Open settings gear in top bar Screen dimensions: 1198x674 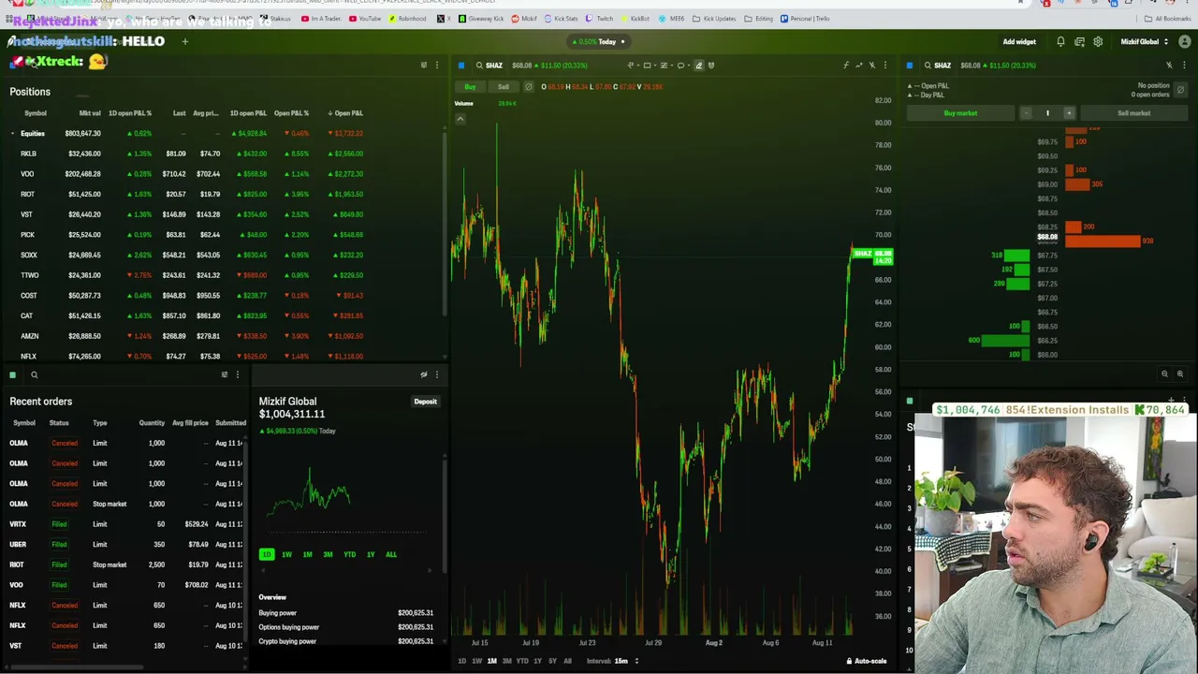1098,41
